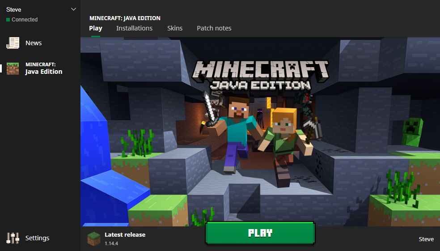Screen dimensions: 440x251
Task: Open the Installations tab
Action: click(135, 28)
